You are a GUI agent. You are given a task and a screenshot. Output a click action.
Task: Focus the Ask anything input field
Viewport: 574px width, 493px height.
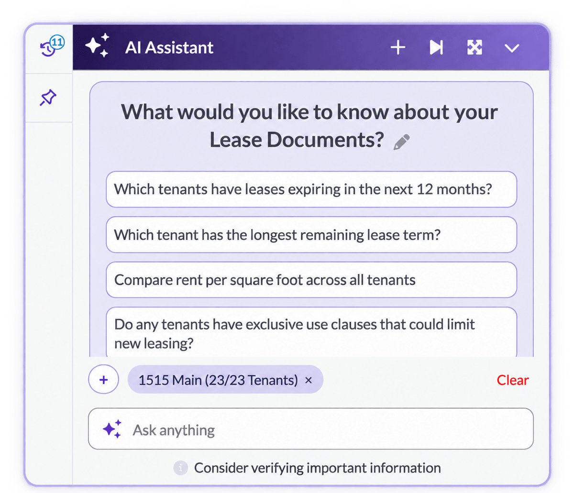pyautogui.click(x=311, y=429)
